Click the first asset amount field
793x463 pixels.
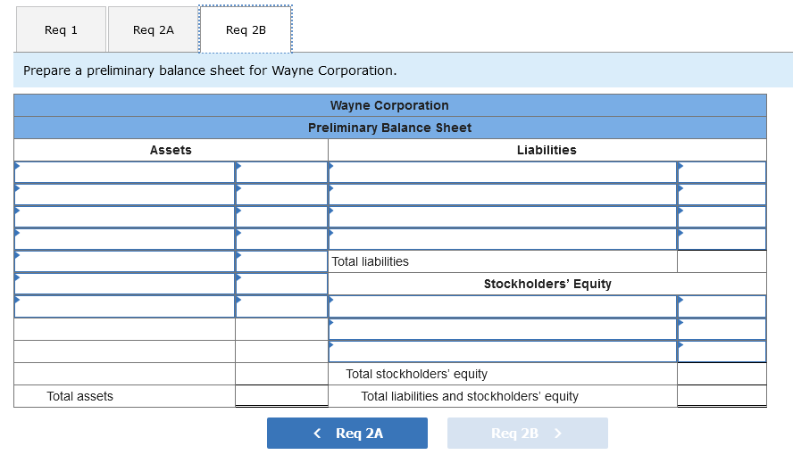point(281,172)
